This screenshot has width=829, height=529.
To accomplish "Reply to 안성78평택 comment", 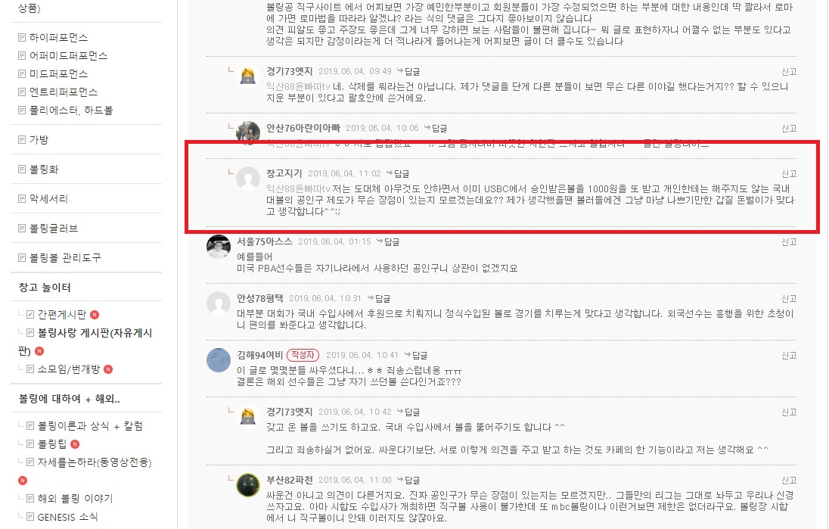I will pos(379,298).
